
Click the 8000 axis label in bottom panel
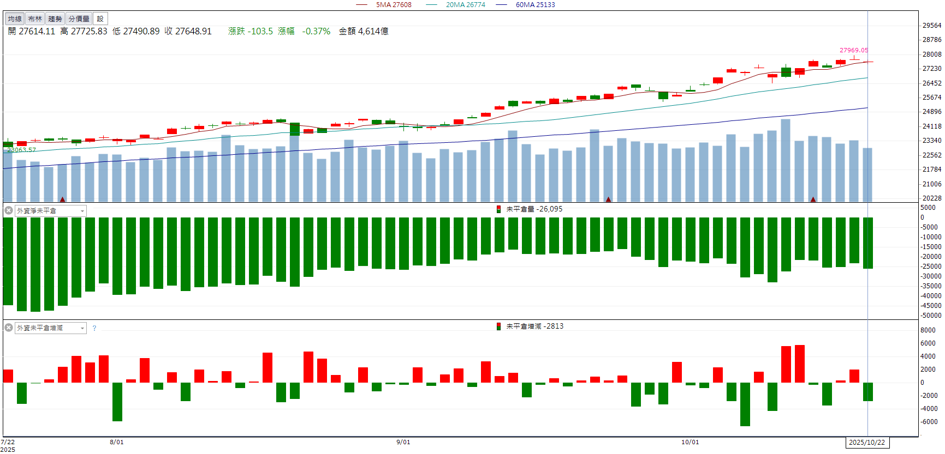coord(928,330)
